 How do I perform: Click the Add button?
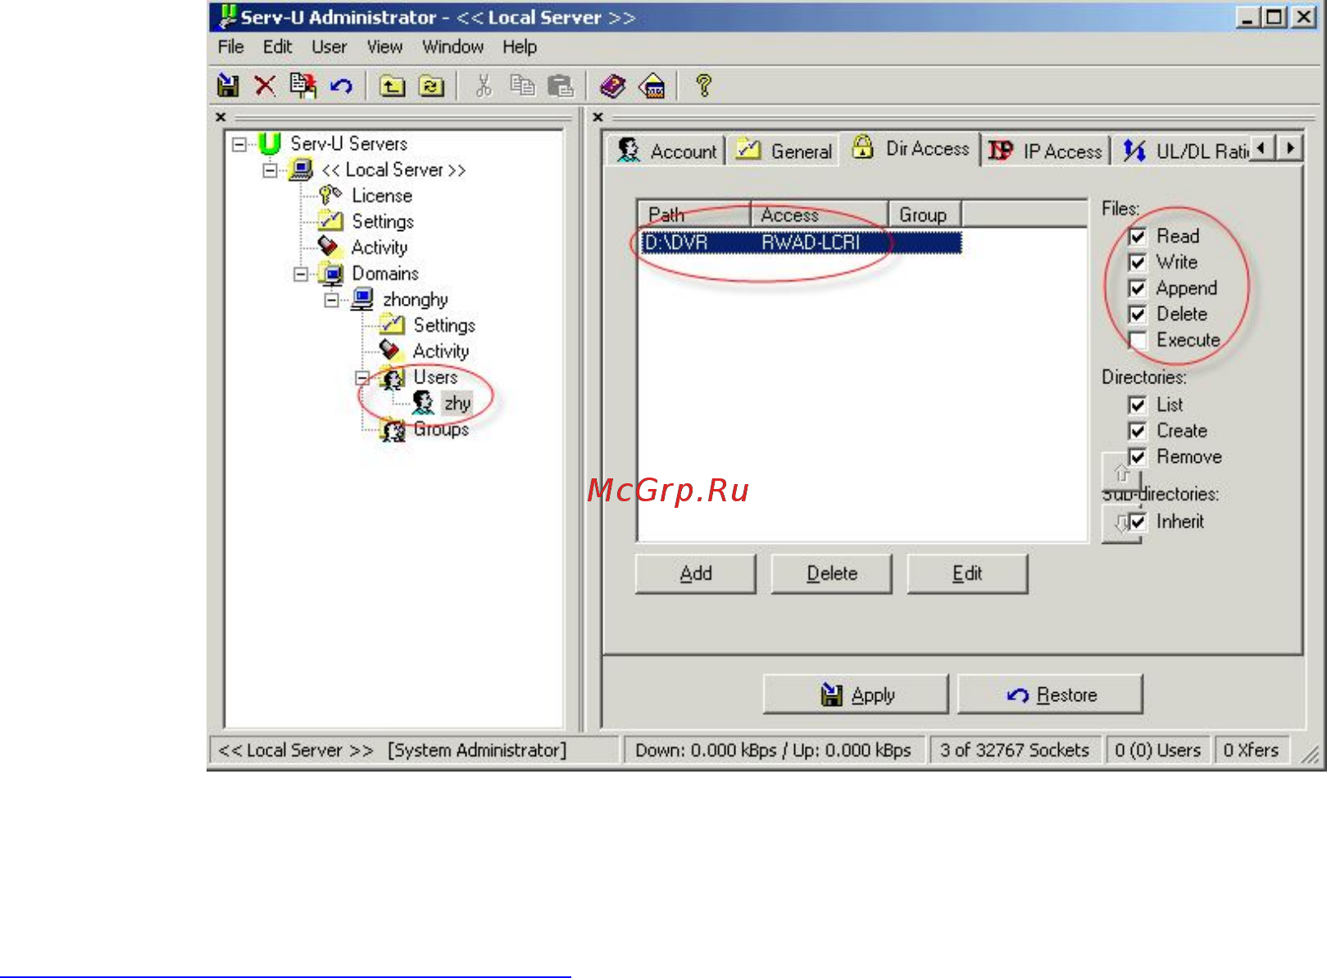coord(695,573)
